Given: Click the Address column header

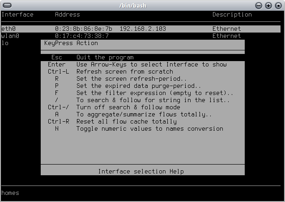Looking at the screenshot, I should coord(68,15).
